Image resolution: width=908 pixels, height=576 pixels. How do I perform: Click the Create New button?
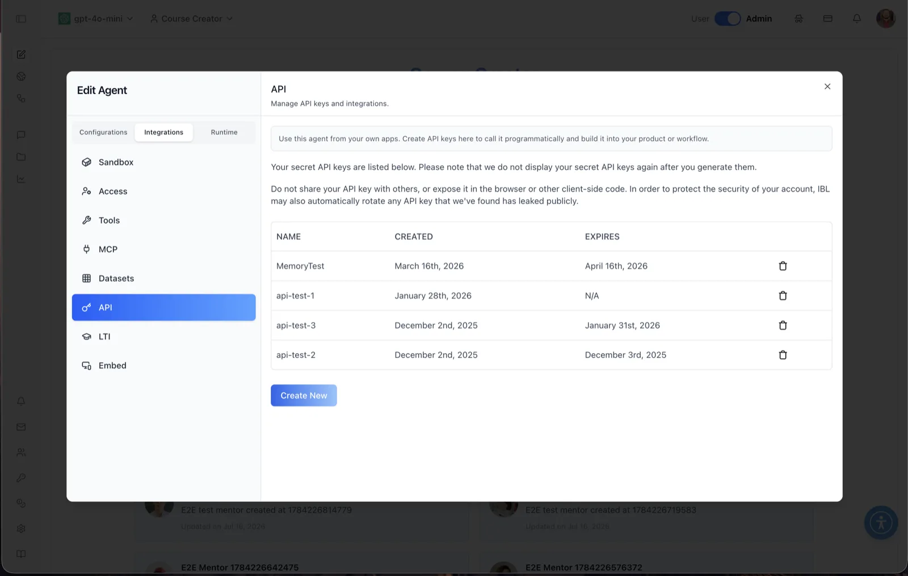[x=304, y=395]
